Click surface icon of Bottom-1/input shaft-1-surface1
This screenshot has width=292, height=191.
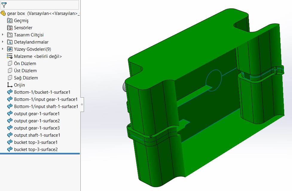[x=10, y=106]
